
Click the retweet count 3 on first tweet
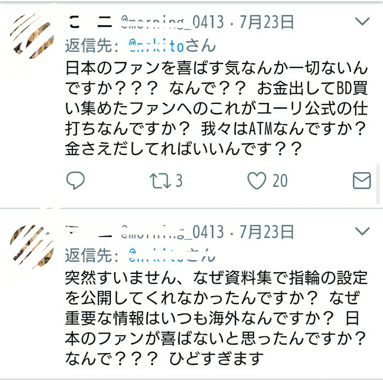click(x=179, y=181)
